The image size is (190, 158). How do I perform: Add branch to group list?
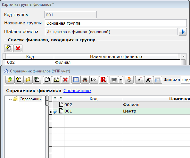click(x=9, y=48)
